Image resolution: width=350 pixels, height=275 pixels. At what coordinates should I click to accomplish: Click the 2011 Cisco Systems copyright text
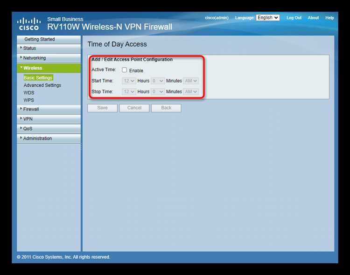coord(63,257)
